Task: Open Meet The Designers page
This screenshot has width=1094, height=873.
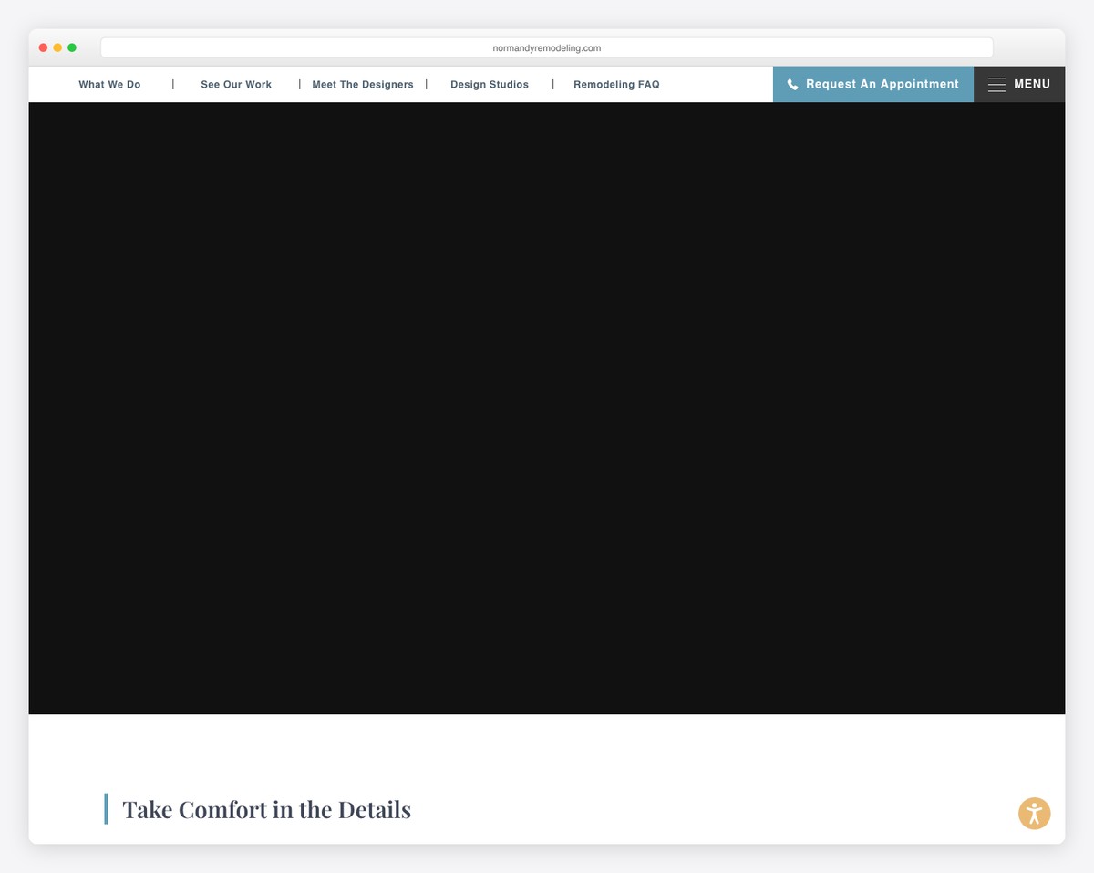Action: 363,84
